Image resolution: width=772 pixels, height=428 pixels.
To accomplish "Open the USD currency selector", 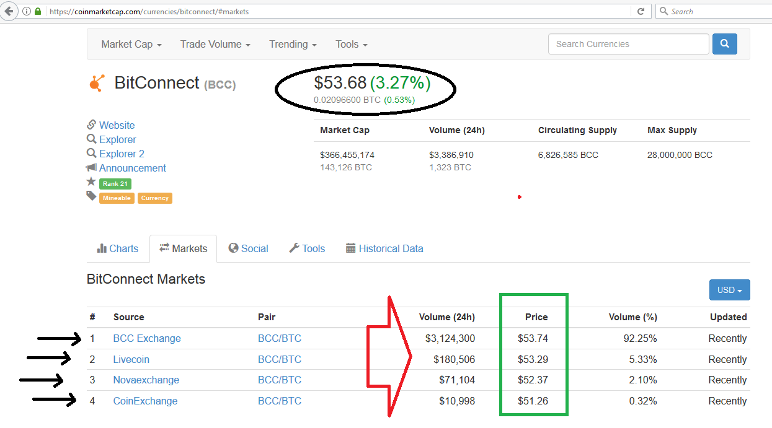I will point(729,290).
